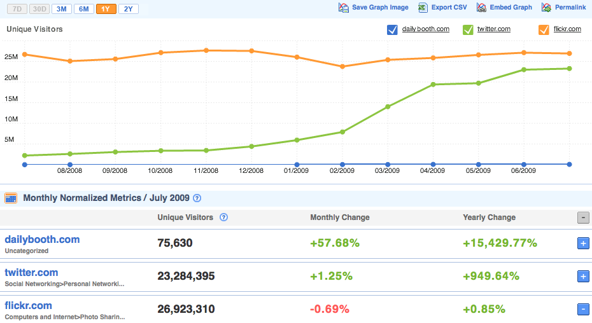
Task: Click the Embed Graph link
Action: point(511,7)
